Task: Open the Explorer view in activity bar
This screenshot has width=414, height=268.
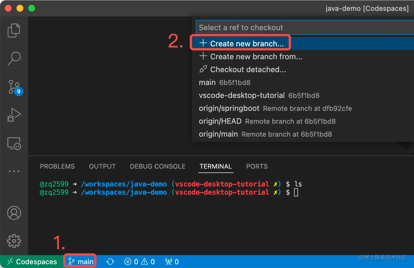Action: tap(14, 30)
